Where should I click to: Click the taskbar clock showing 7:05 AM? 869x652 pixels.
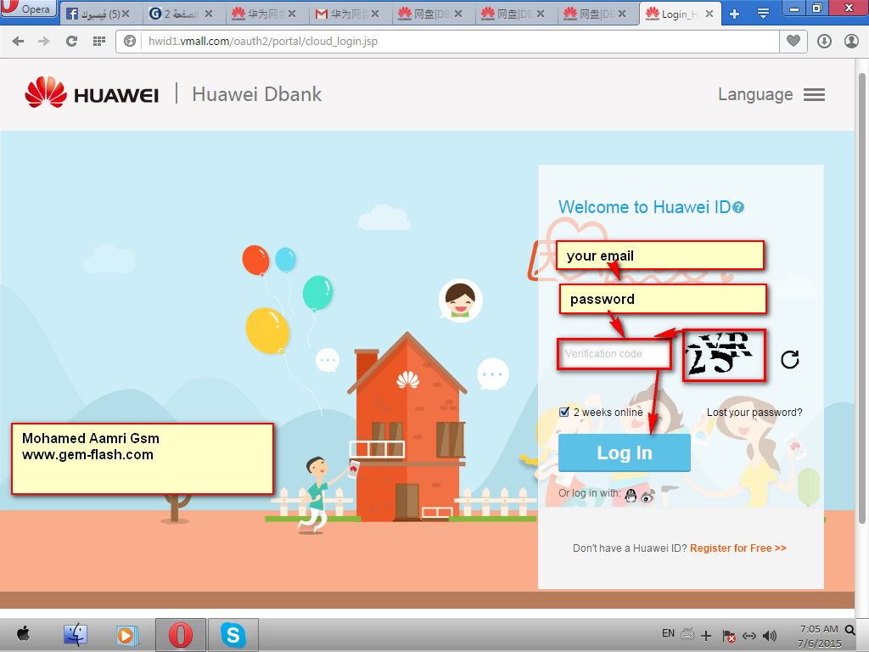(819, 636)
